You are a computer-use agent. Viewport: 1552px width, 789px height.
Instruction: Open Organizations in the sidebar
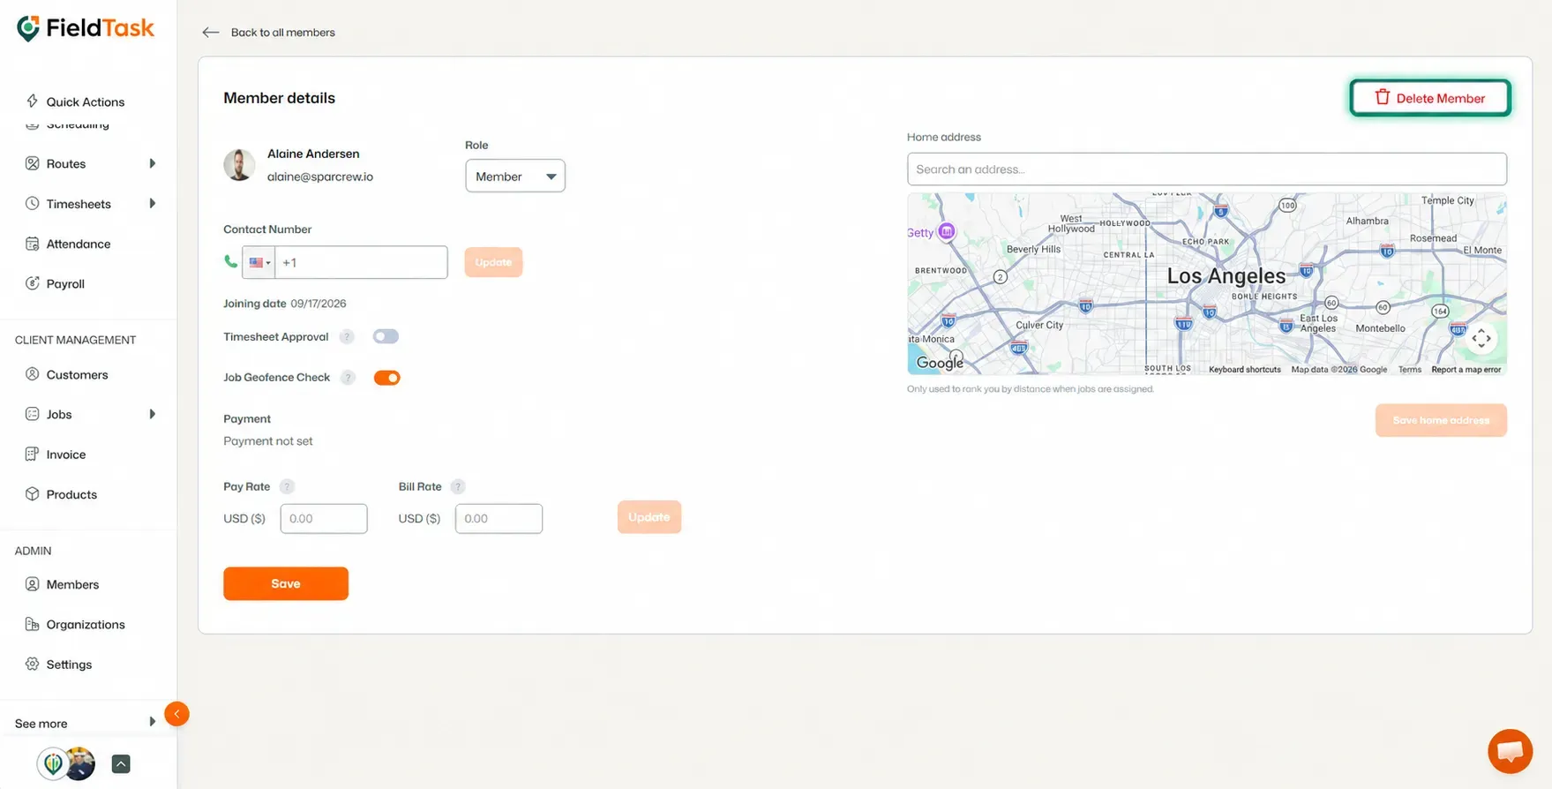(86, 625)
